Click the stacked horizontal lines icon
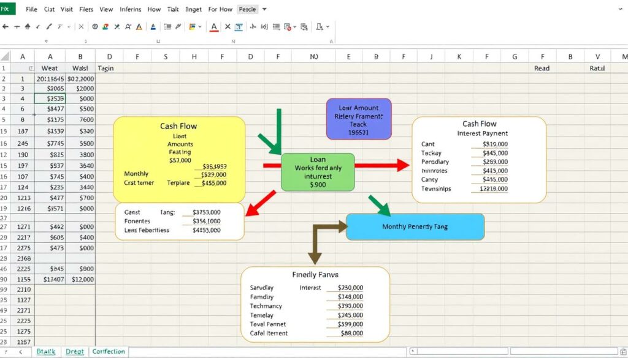Image resolution: width=628 pixels, height=358 pixels. pos(277,27)
